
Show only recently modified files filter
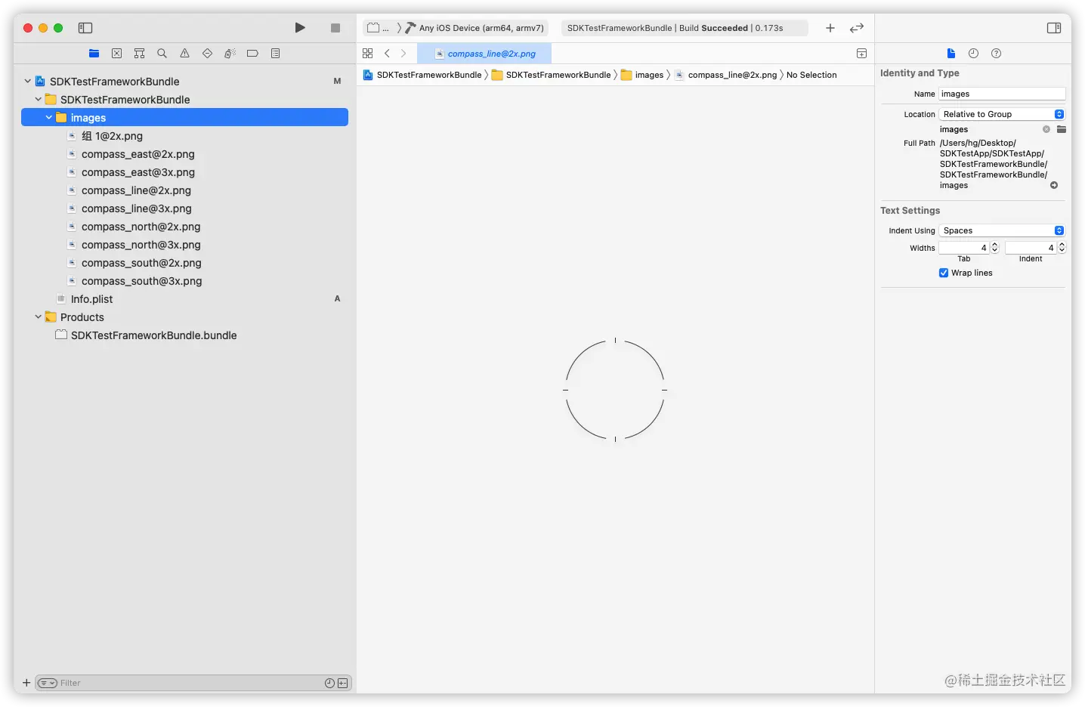point(329,683)
